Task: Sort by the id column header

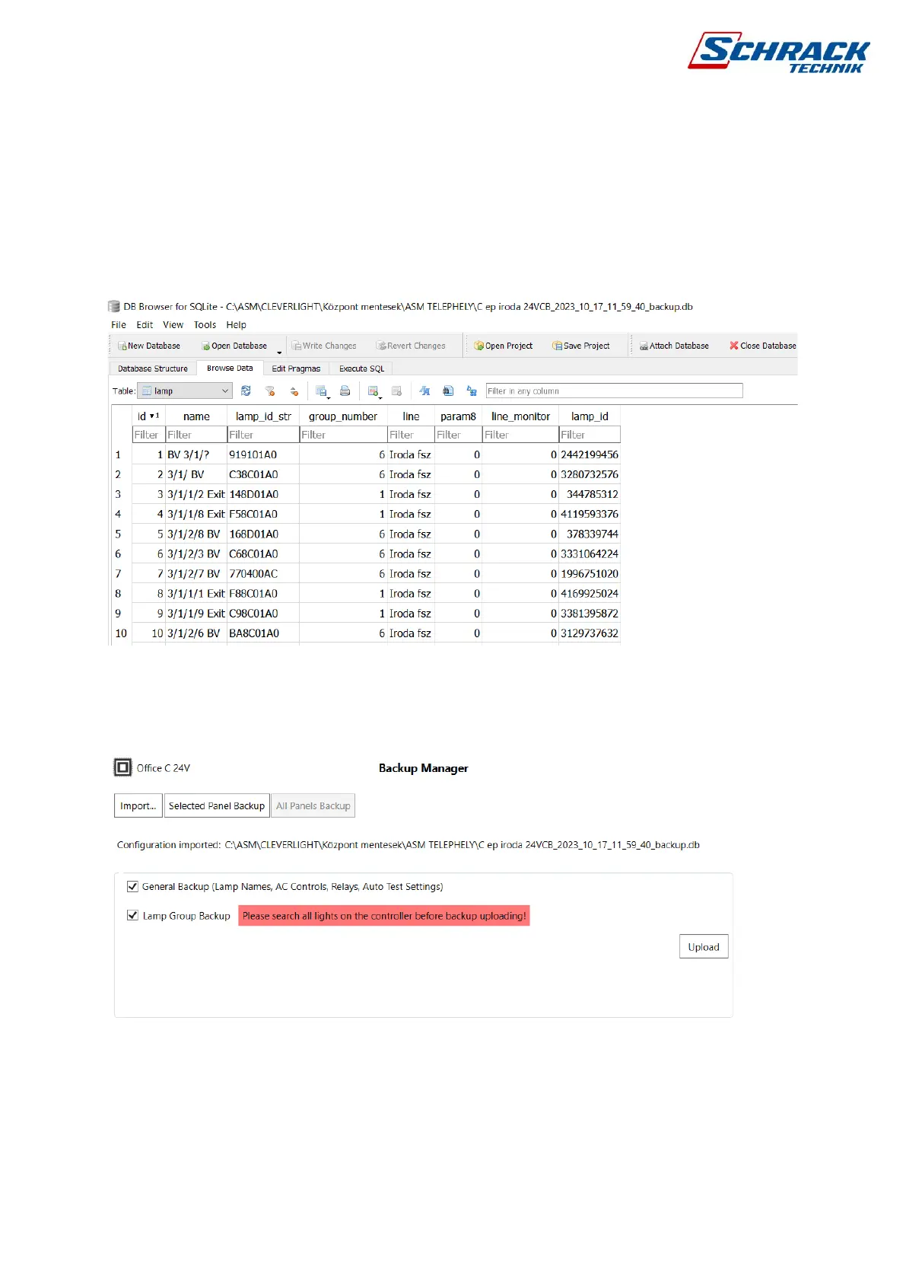Action: pos(148,416)
